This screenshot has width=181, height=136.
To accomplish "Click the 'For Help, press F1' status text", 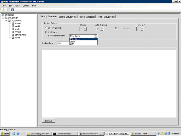I will point(8,129).
